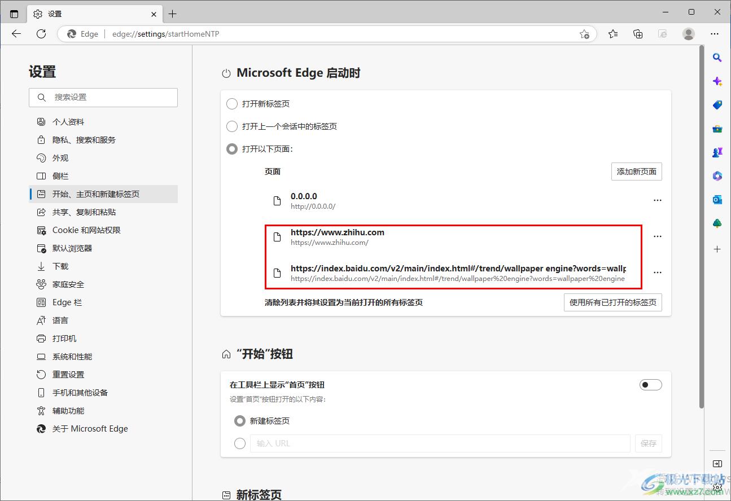Open a new tab with plus button

173,14
